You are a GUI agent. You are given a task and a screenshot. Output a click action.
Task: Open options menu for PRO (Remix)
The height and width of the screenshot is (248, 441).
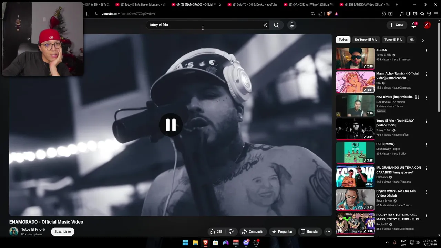coord(426,145)
